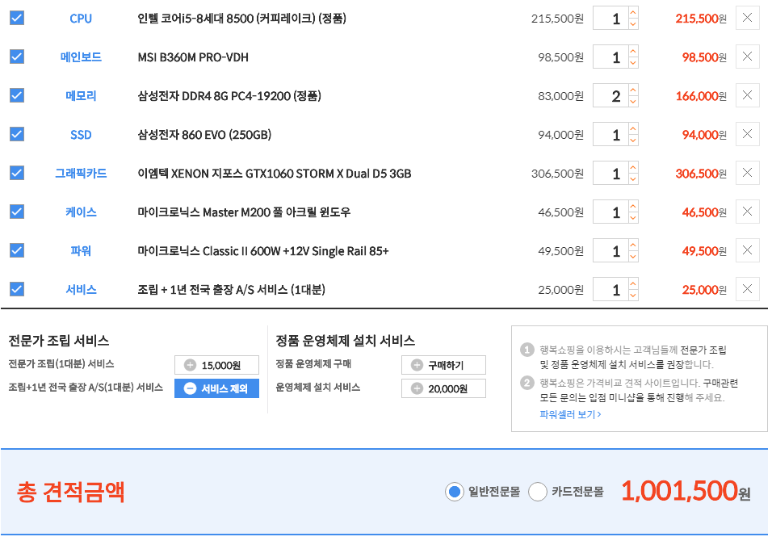Screen dimensions: 772x541
Task: Uncheck the 그래픽카드 item checkbox
Action: point(17,173)
